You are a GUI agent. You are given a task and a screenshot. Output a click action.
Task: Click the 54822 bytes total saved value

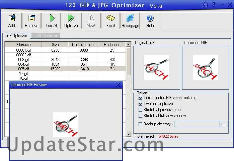coord(168,136)
